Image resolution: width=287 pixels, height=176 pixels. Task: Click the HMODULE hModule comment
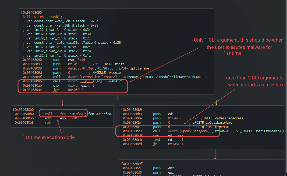[107, 73]
